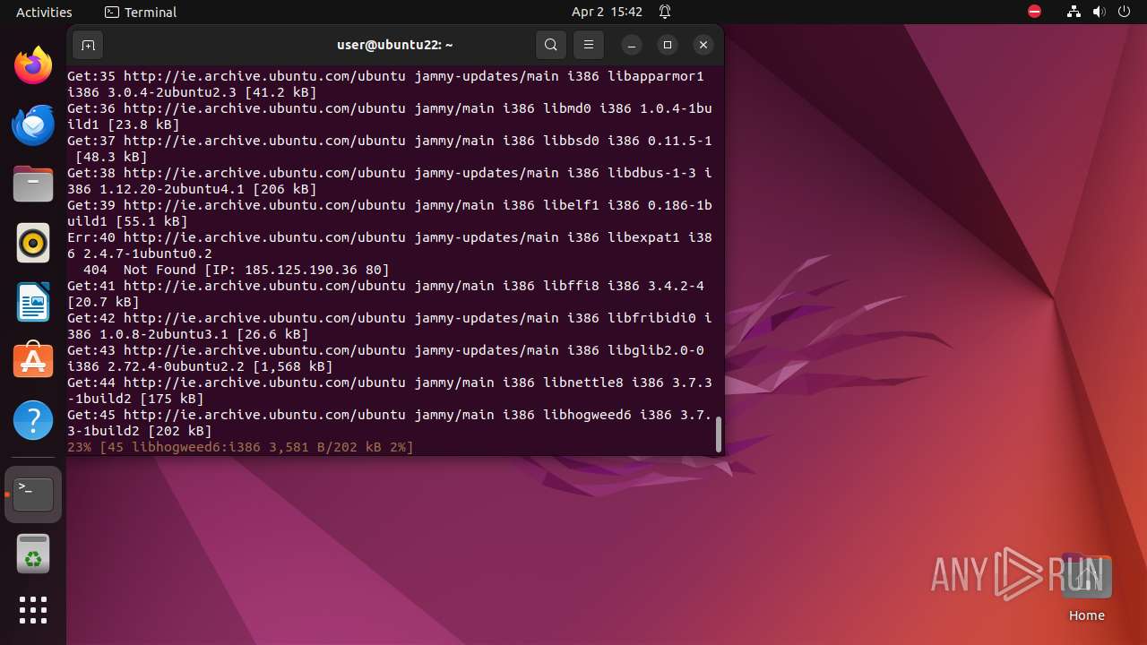Open the Files manager in dock
Image resolution: width=1147 pixels, height=645 pixels.
pos(33,184)
